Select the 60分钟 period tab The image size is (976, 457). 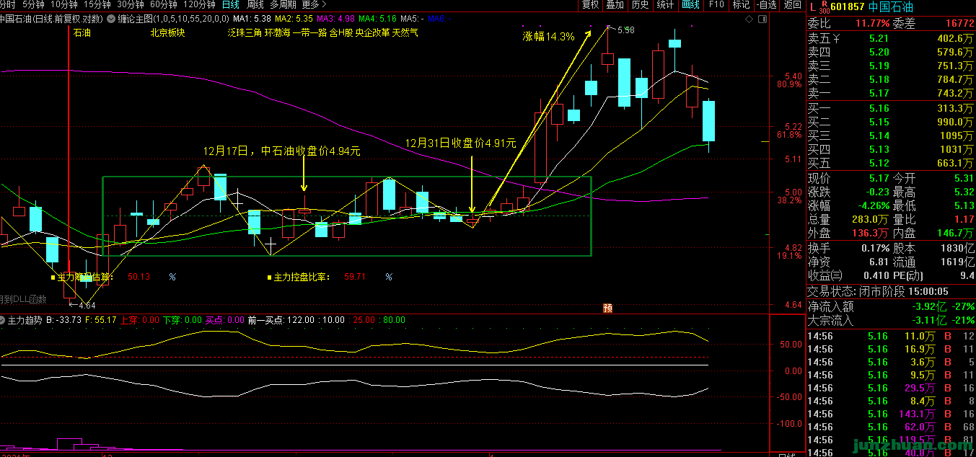(163, 4)
